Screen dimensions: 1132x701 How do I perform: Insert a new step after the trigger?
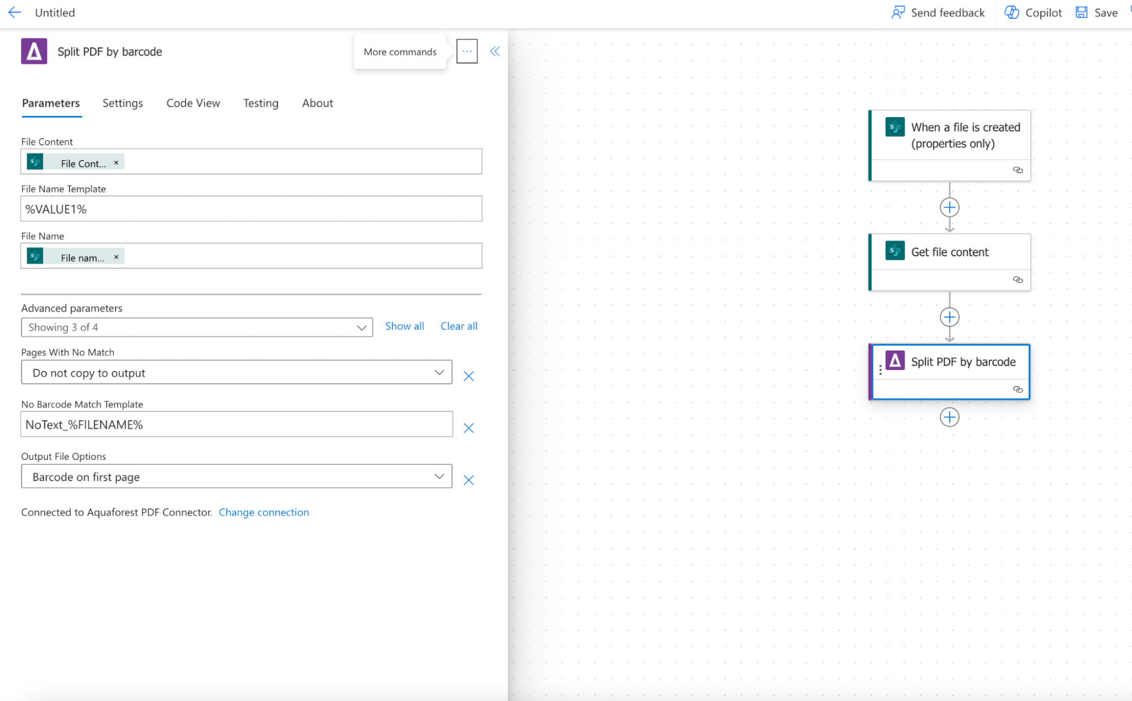[x=950, y=207]
